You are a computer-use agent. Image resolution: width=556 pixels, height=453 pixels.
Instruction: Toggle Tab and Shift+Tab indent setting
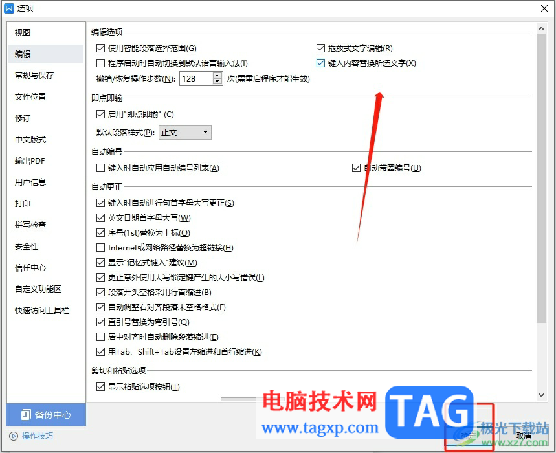click(x=101, y=351)
